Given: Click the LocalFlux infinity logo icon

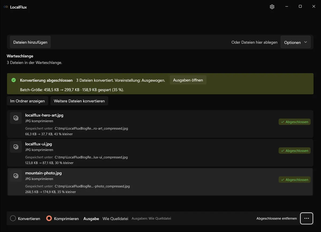Looking at the screenshot, I should (6, 7).
